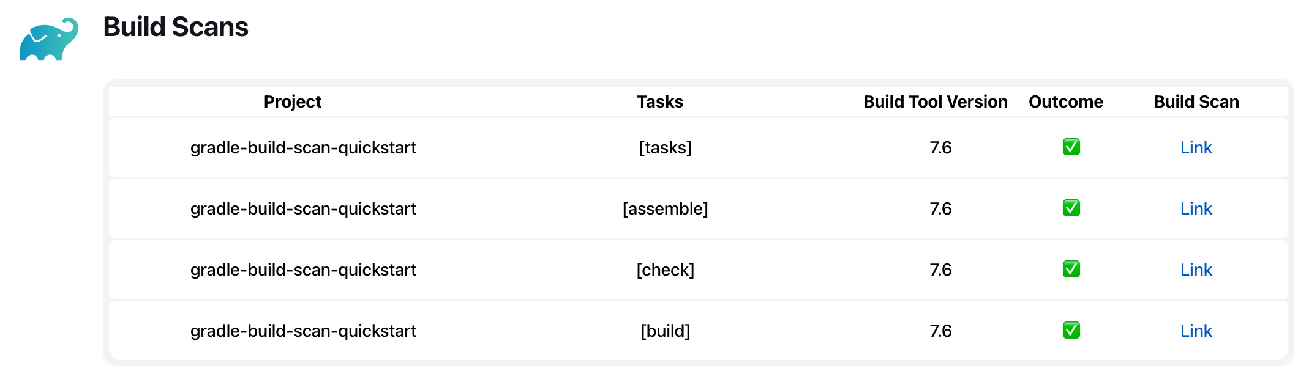This screenshot has height=385, width=1309.
Task: Click the green checkmark for the assemble row
Action: click(x=1071, y=208)
